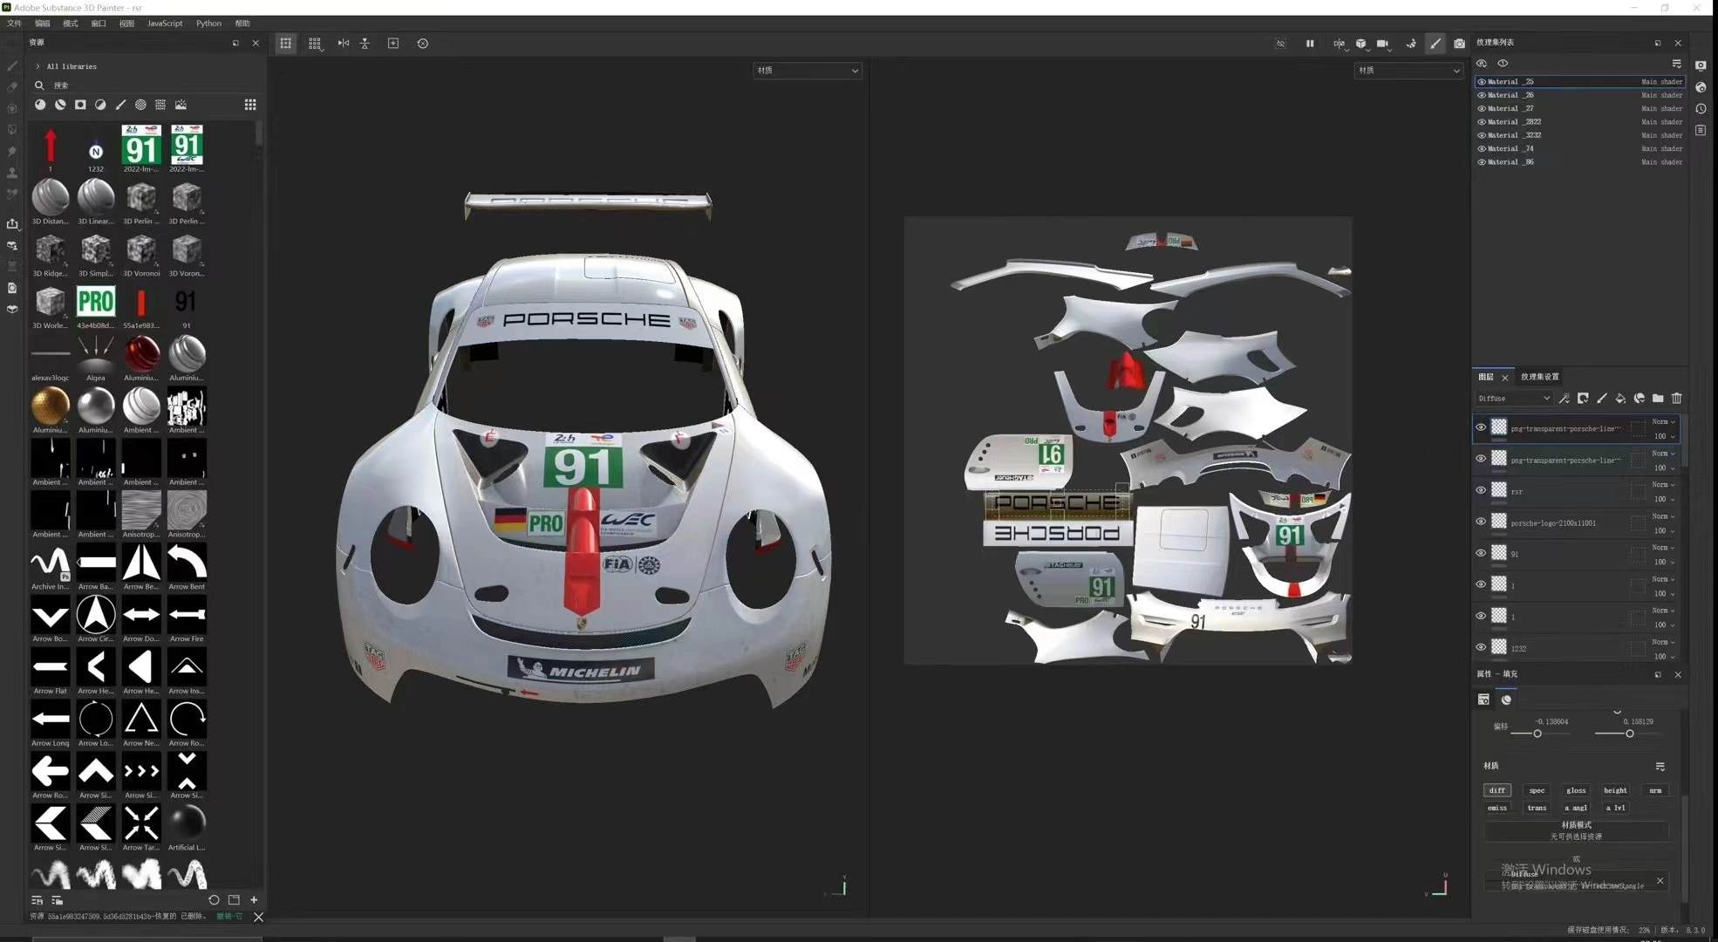Open left viewport material mode dropdown
Screen dimensions: 1718x942
pyautogui.click(x=807, y=71)
